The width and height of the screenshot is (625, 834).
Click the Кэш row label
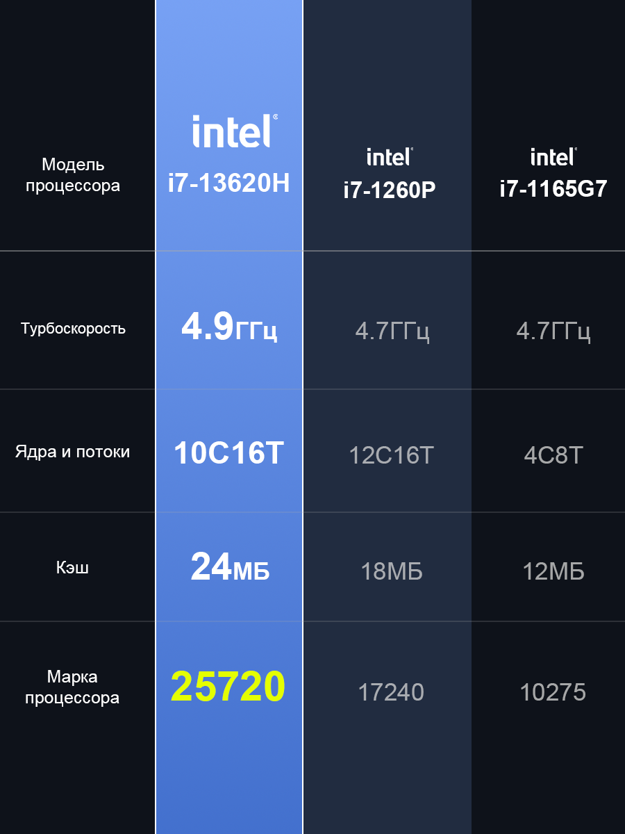[73, 568]
